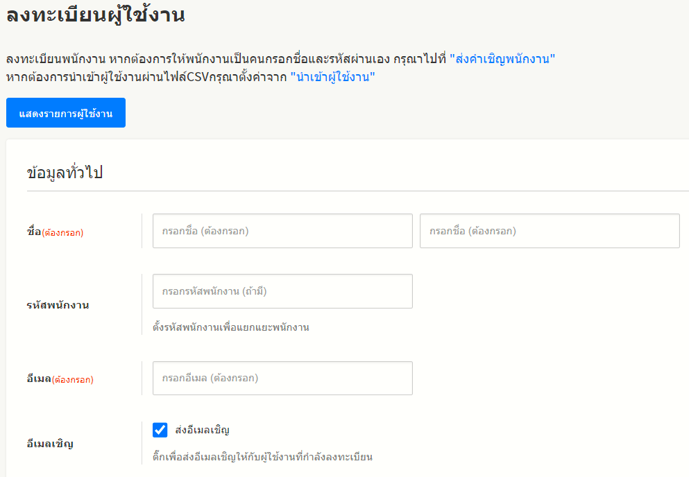Click the อีเมลเชิญ row label
Screen dimensions: 689x477
click(x=49, y=444)
